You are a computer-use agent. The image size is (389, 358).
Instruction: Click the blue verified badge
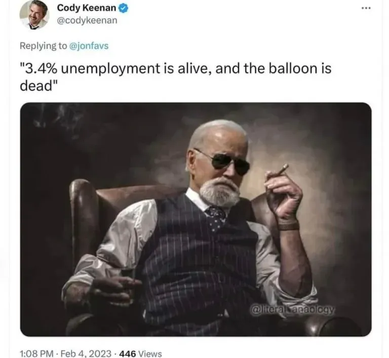click(123, 8)
